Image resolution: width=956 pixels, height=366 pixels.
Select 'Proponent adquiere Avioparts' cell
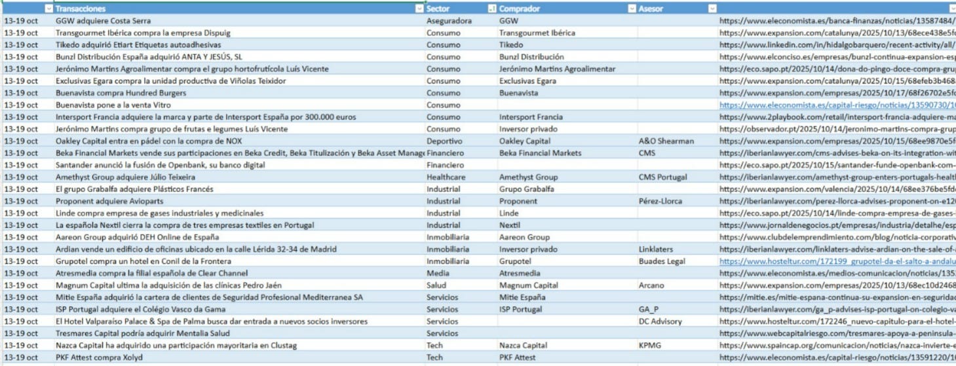(239, 201)
